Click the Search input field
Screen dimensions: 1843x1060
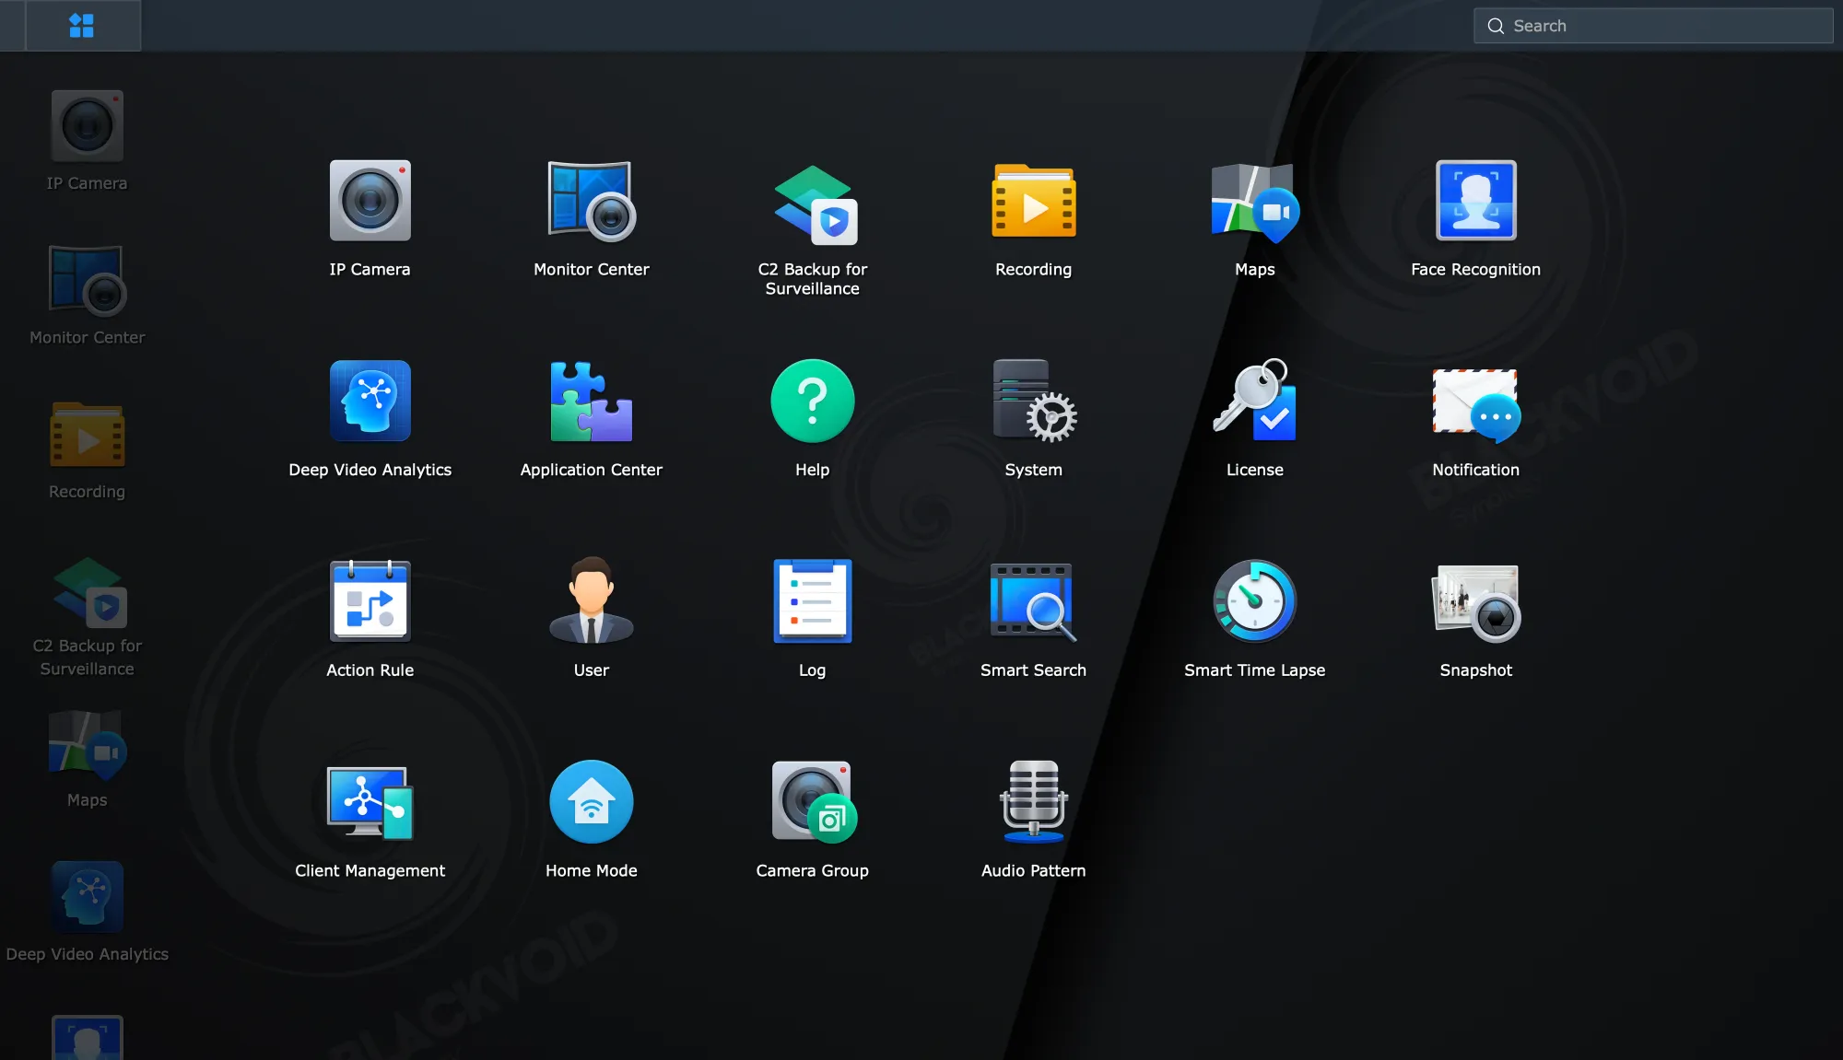(x=1666, y=26)
